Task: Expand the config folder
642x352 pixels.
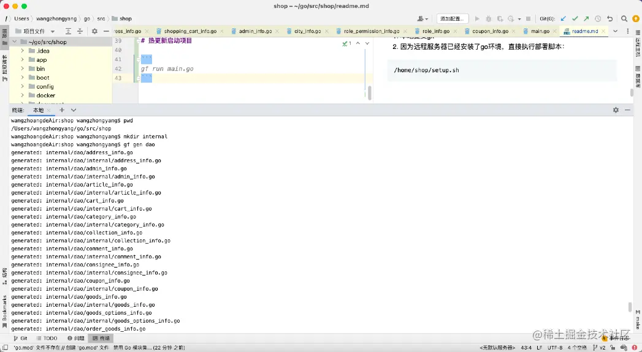Action: point(23,86)
